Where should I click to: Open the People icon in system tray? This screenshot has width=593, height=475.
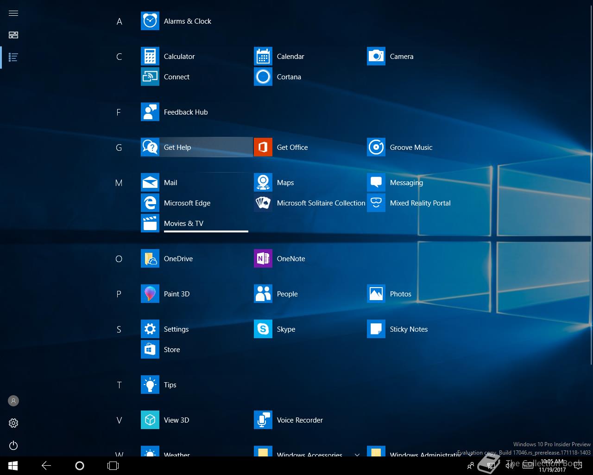click(471, 466)
